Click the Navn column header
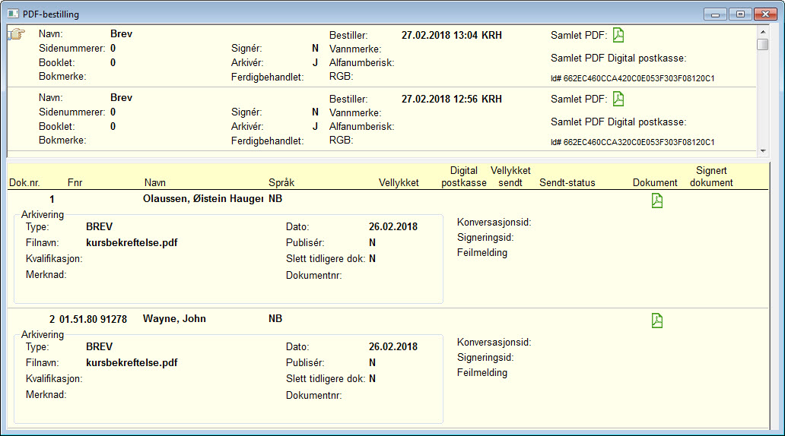Viewport: 785px width, 436px height. [154, 182]
